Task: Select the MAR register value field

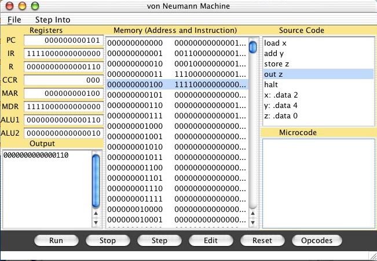Action: coord(64,94)
